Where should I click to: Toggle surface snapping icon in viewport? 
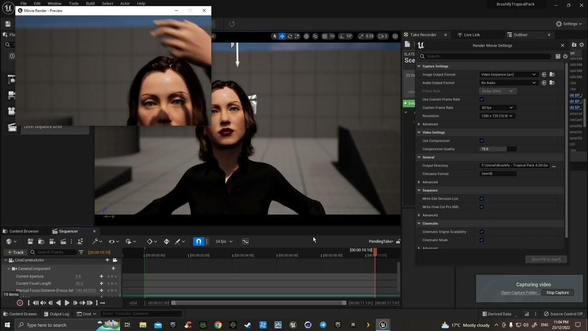(315, 36)
